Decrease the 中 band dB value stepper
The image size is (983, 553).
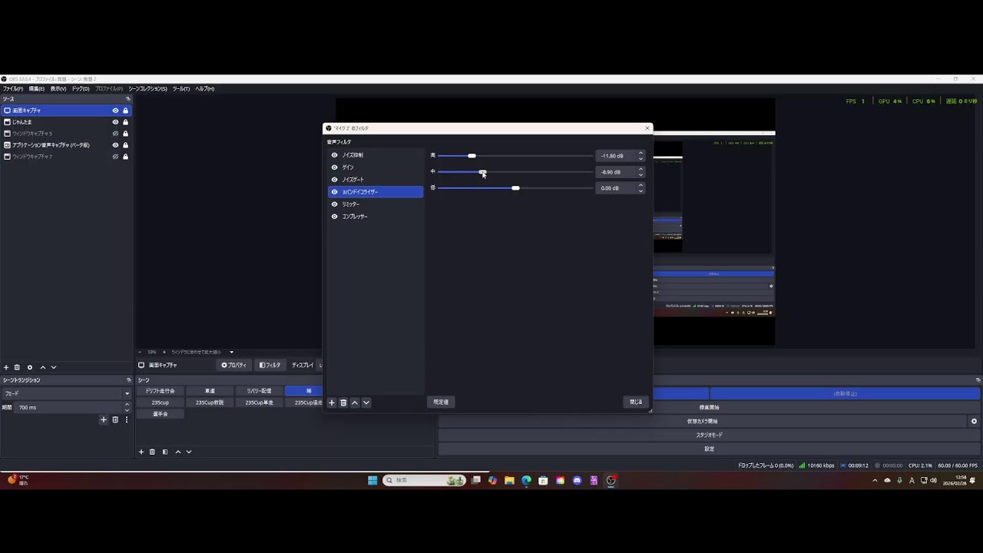pyautogui.click(x=641, y=175)
